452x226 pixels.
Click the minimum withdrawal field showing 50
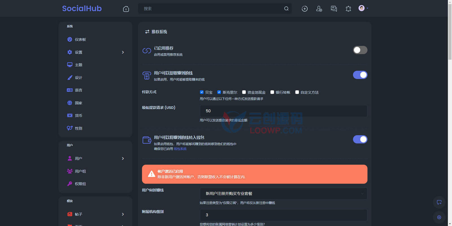pyautogui.click(x=284, y=111)
